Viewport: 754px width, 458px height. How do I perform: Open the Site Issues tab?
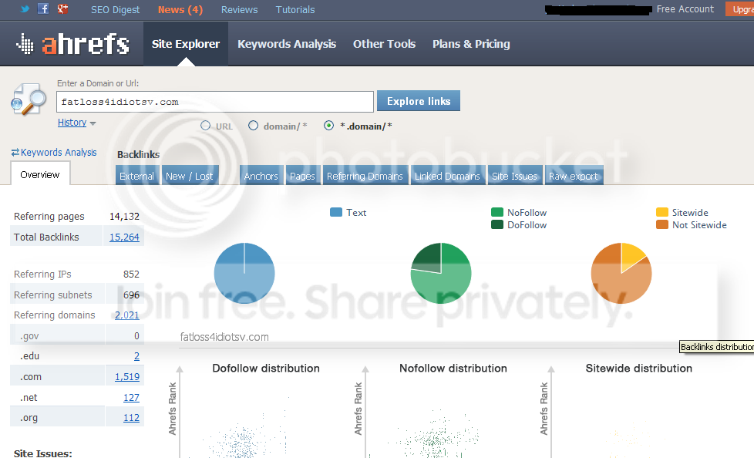[x=514, y=176]
